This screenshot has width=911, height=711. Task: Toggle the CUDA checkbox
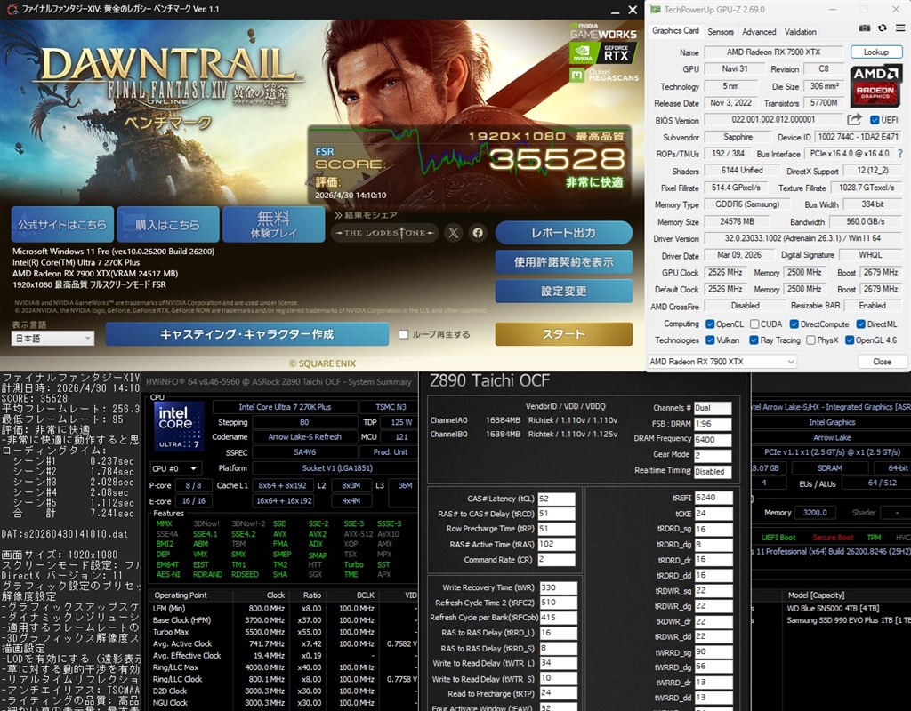754,324
